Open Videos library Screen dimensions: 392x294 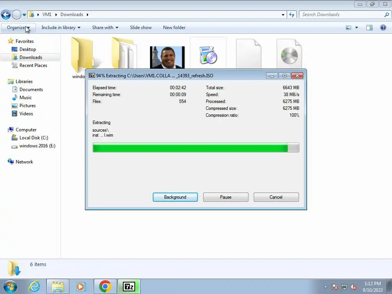point(26,113)
